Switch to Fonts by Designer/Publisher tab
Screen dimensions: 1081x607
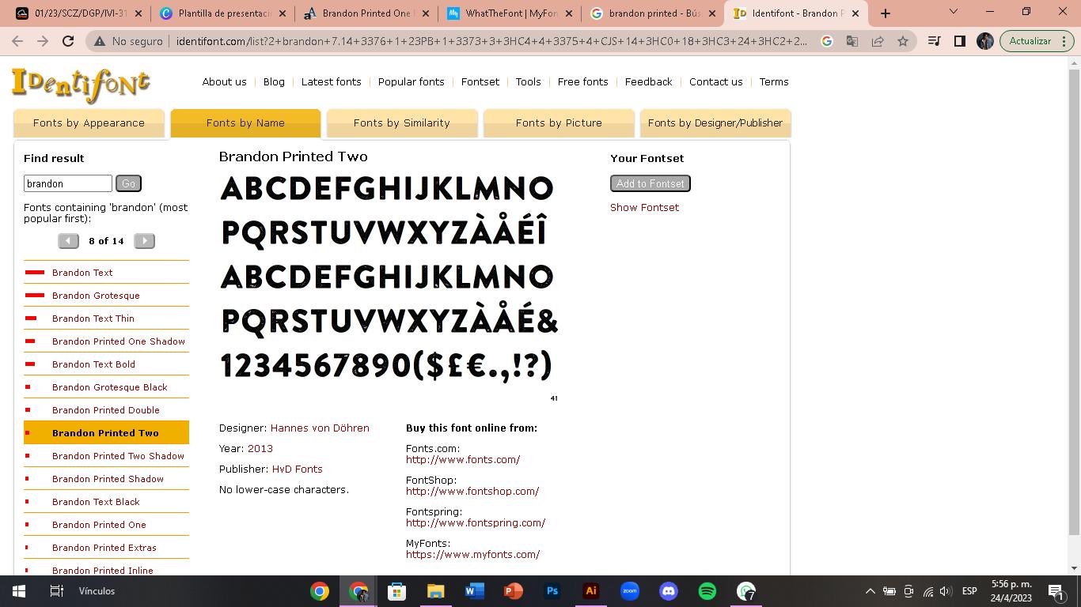click(x=715, y=123)
